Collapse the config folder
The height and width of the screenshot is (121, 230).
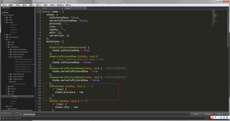click(x=5, y=22)
